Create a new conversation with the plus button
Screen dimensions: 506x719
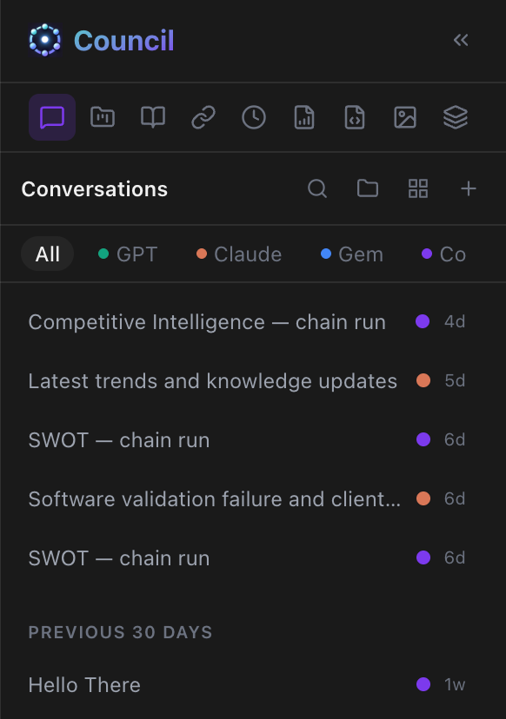(469, 188)
